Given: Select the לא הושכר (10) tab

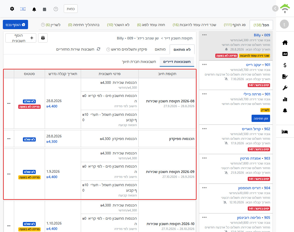Looking at the screenshot, I should 118,25.
